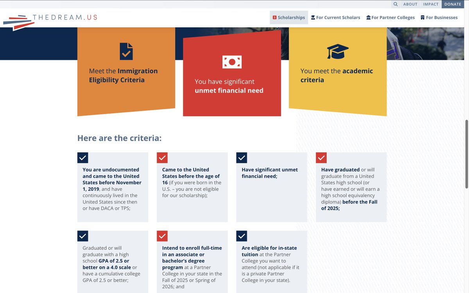
Task: Open the IMPACT page link
Action: pyautogui.click(x=431, y=4)
